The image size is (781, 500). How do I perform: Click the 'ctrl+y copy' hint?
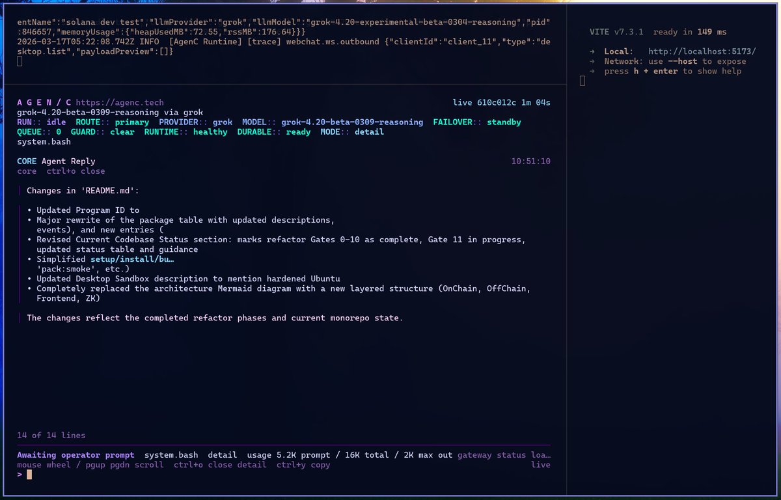pyautogui.click(x=303, y=464)
